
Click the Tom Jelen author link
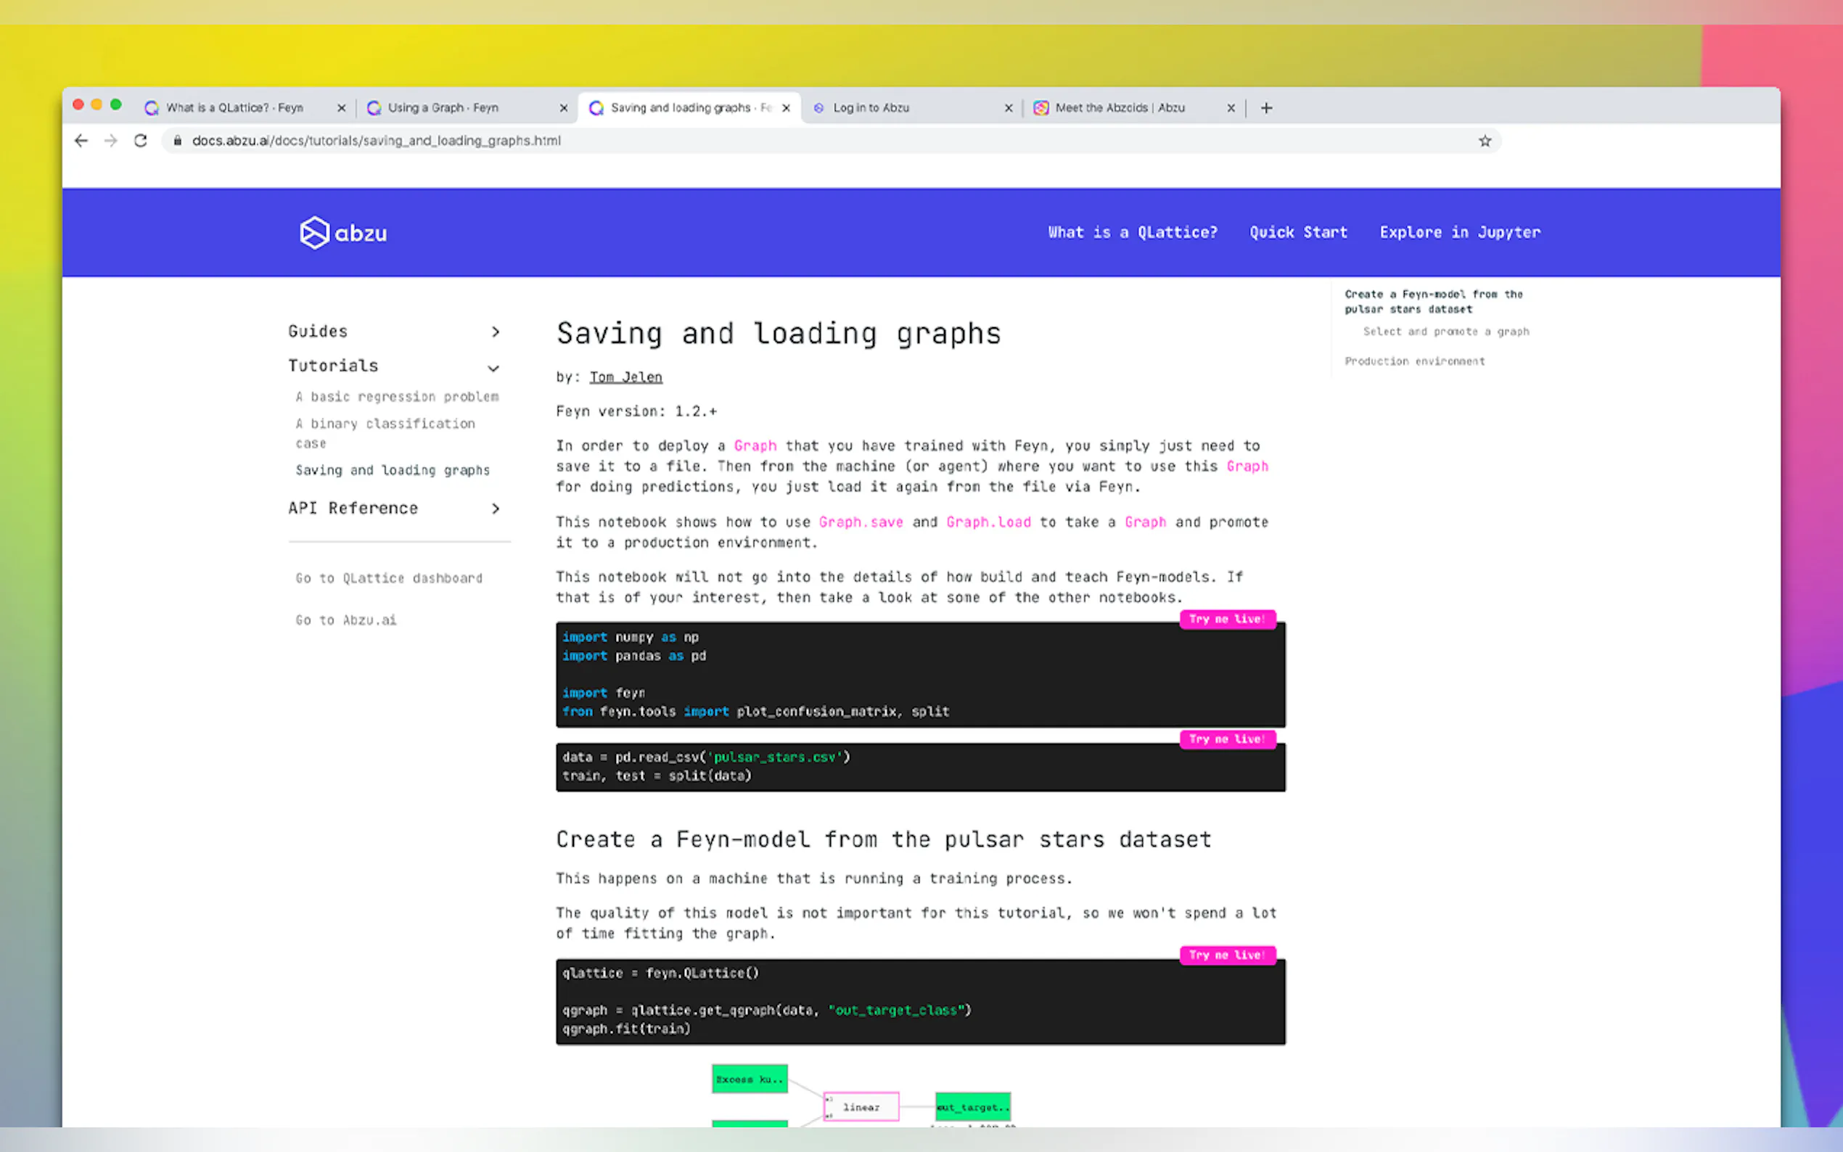(625, 377)
